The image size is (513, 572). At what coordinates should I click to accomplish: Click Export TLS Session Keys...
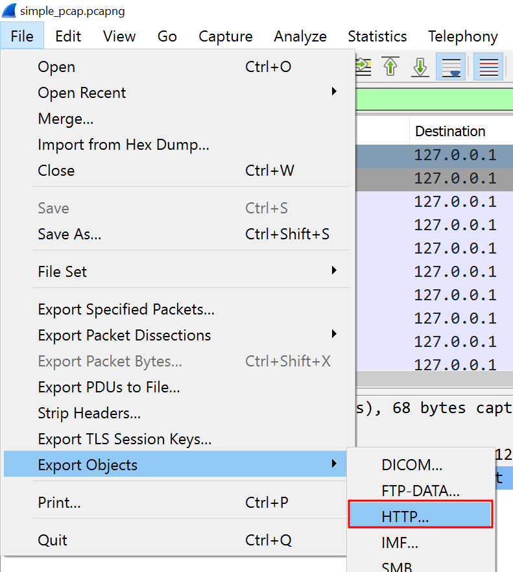click(125, 439)
